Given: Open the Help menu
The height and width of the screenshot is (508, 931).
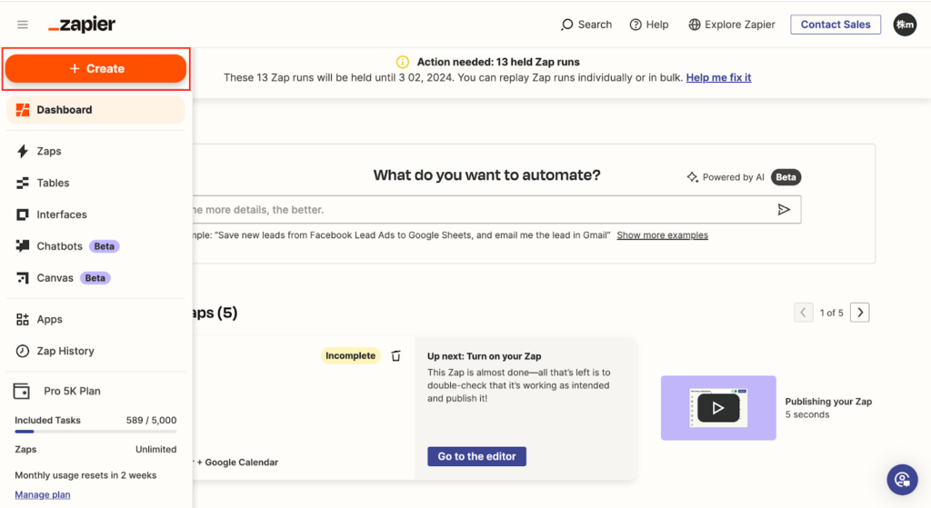Looking at the screenshot, I should click(x=649, y=25).
